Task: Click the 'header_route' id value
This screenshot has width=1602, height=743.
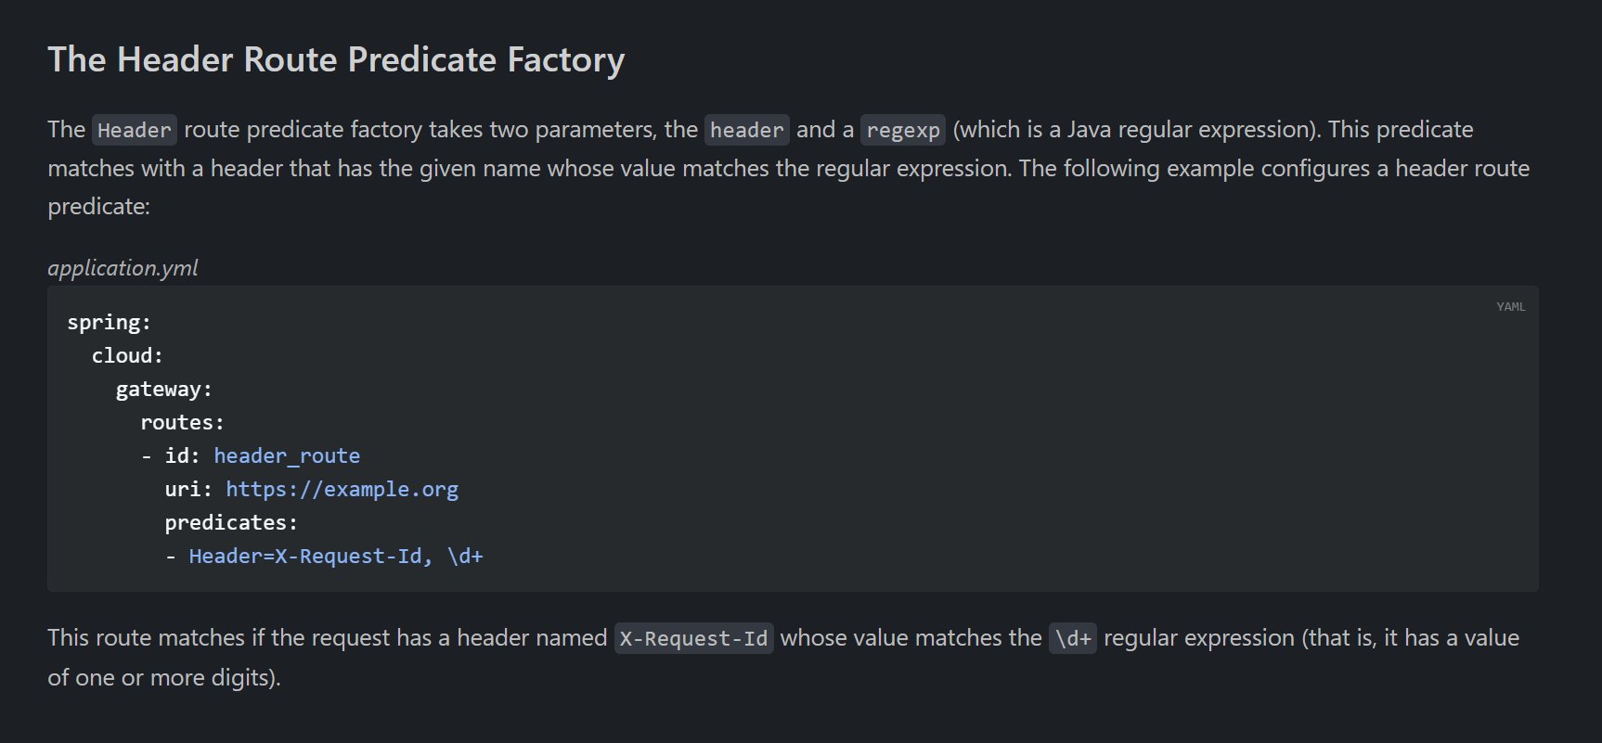Action: [287, 456]
